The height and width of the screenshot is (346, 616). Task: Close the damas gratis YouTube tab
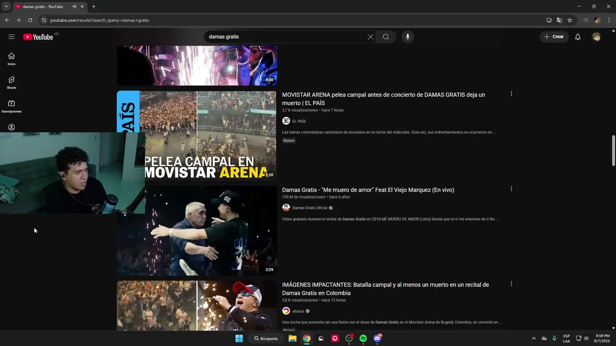click(82, 7)
